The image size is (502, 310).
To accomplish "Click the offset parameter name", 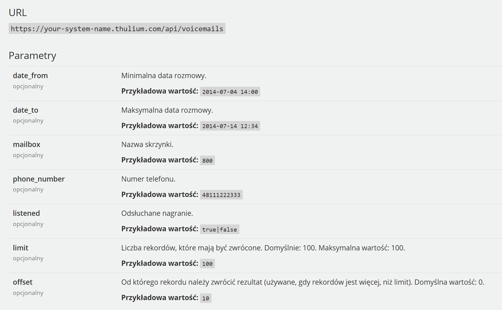I will (x=23, y=282).
